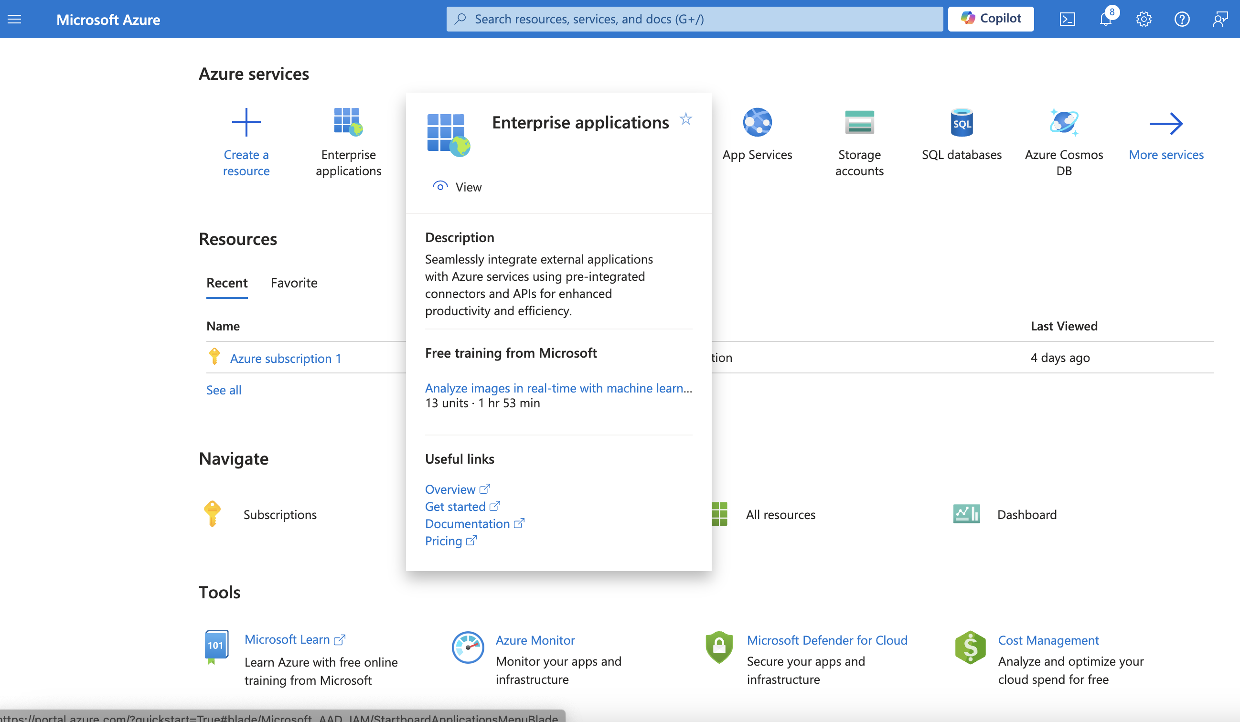Click the Azure Monitor gauge icon
Image resolution: width=1240 pixels, height=722 pixels.
468,647
